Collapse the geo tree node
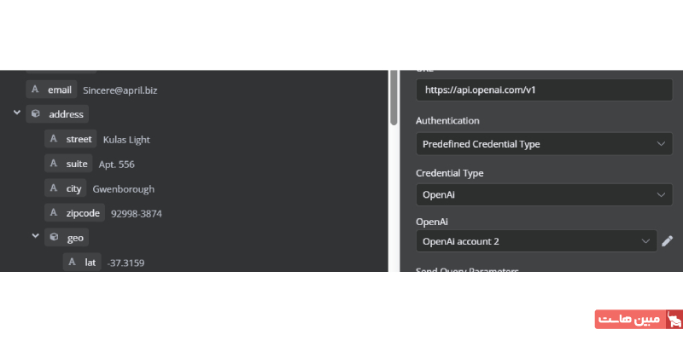The image size is (683, 341). (x=35, y=236)
